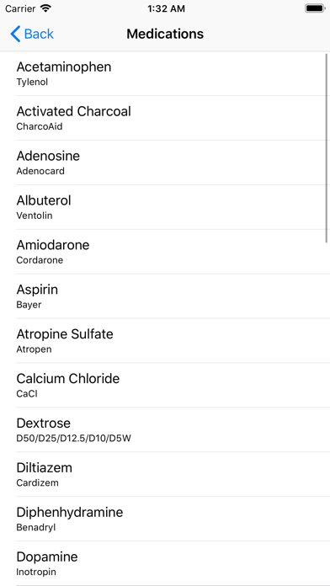
Task: Open Dextrose D50/D25 entry
Action: point(165,429)
